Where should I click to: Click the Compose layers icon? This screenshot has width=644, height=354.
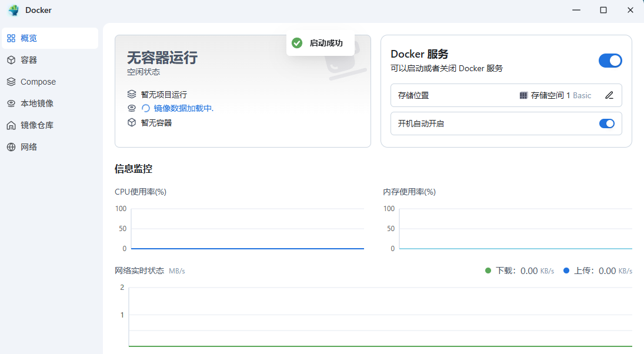[11, 81]
